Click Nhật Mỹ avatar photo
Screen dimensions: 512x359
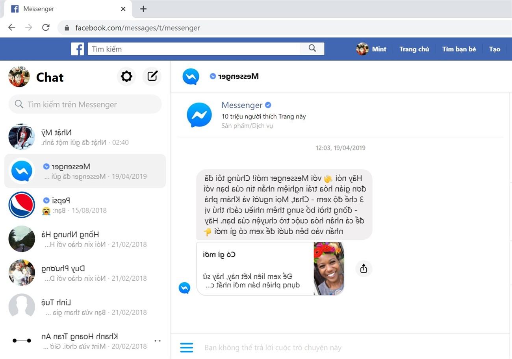(x=22, y=137)
